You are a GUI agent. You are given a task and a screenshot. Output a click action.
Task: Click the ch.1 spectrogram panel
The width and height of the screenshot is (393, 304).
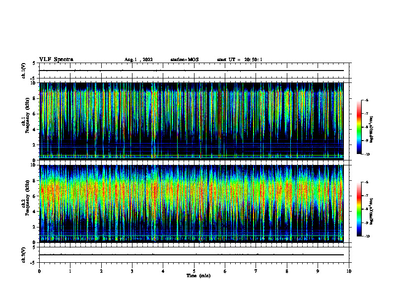coord(191,121)
